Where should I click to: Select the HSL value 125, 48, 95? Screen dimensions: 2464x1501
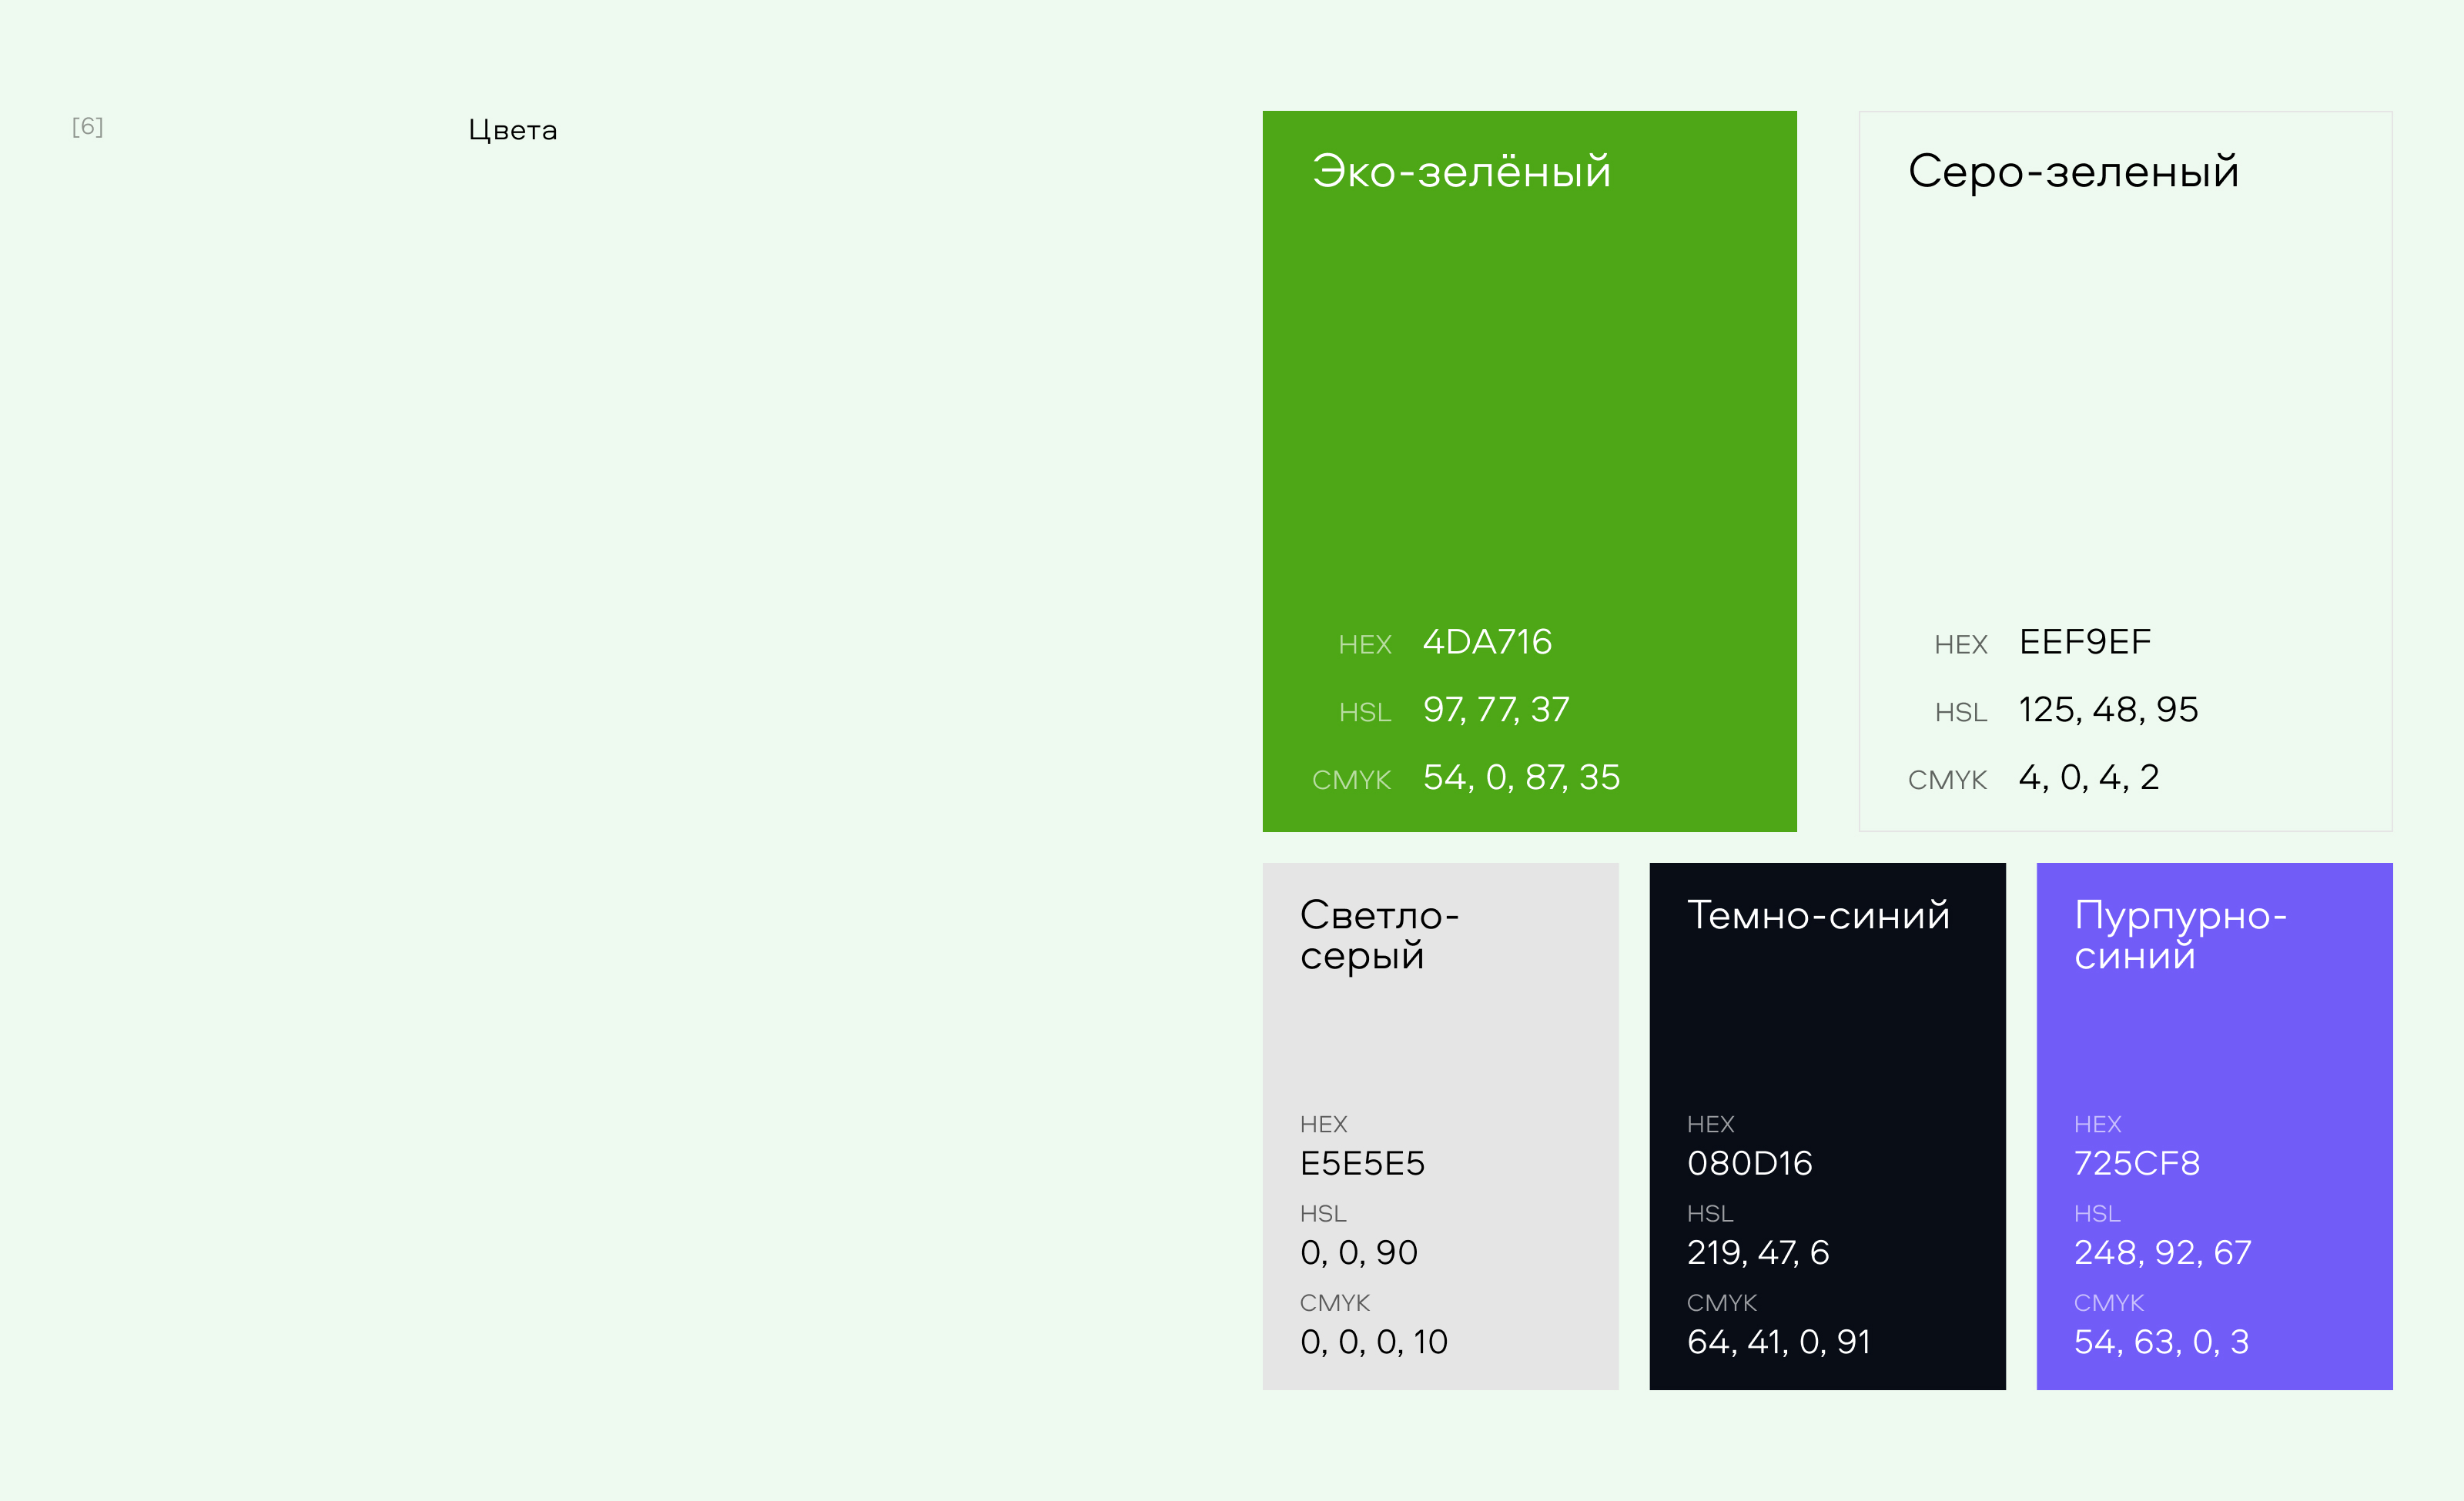coord(2108,710)
